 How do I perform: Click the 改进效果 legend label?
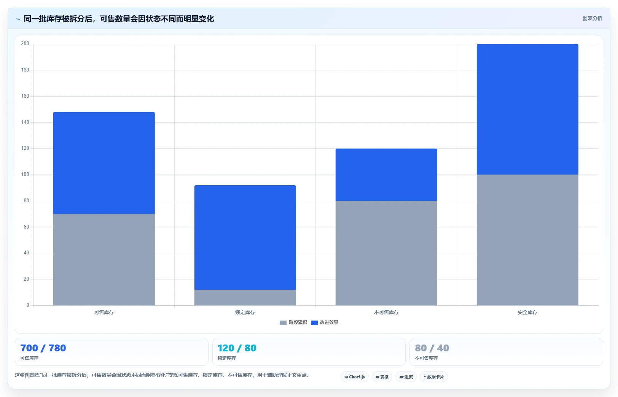[329, 322]
